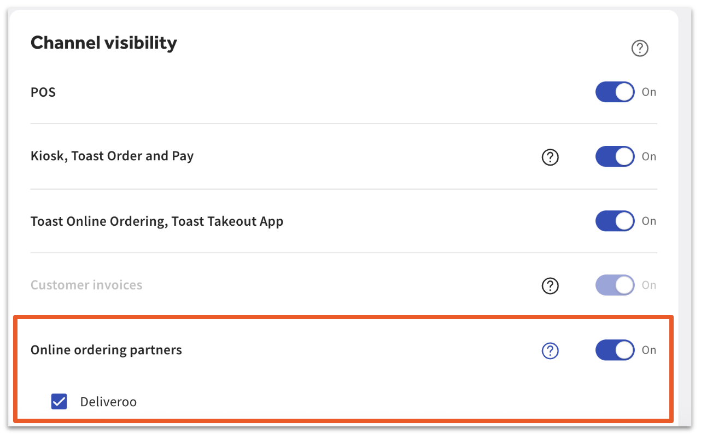The height and width of the screenshot is (434, 701).
Task: Select the POS channel label
Action: coord(43,92)
